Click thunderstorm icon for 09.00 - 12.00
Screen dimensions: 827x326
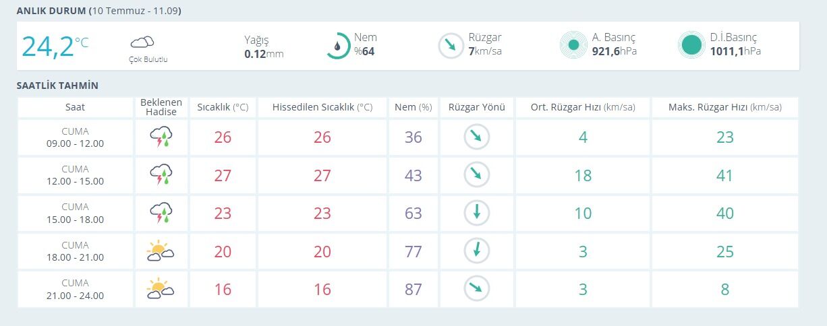[x=161, y=137]
